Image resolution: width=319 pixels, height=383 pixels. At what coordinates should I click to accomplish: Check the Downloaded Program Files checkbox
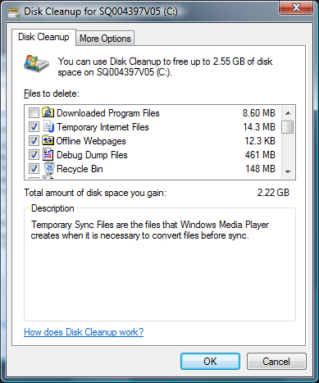(x=34, y=112)
